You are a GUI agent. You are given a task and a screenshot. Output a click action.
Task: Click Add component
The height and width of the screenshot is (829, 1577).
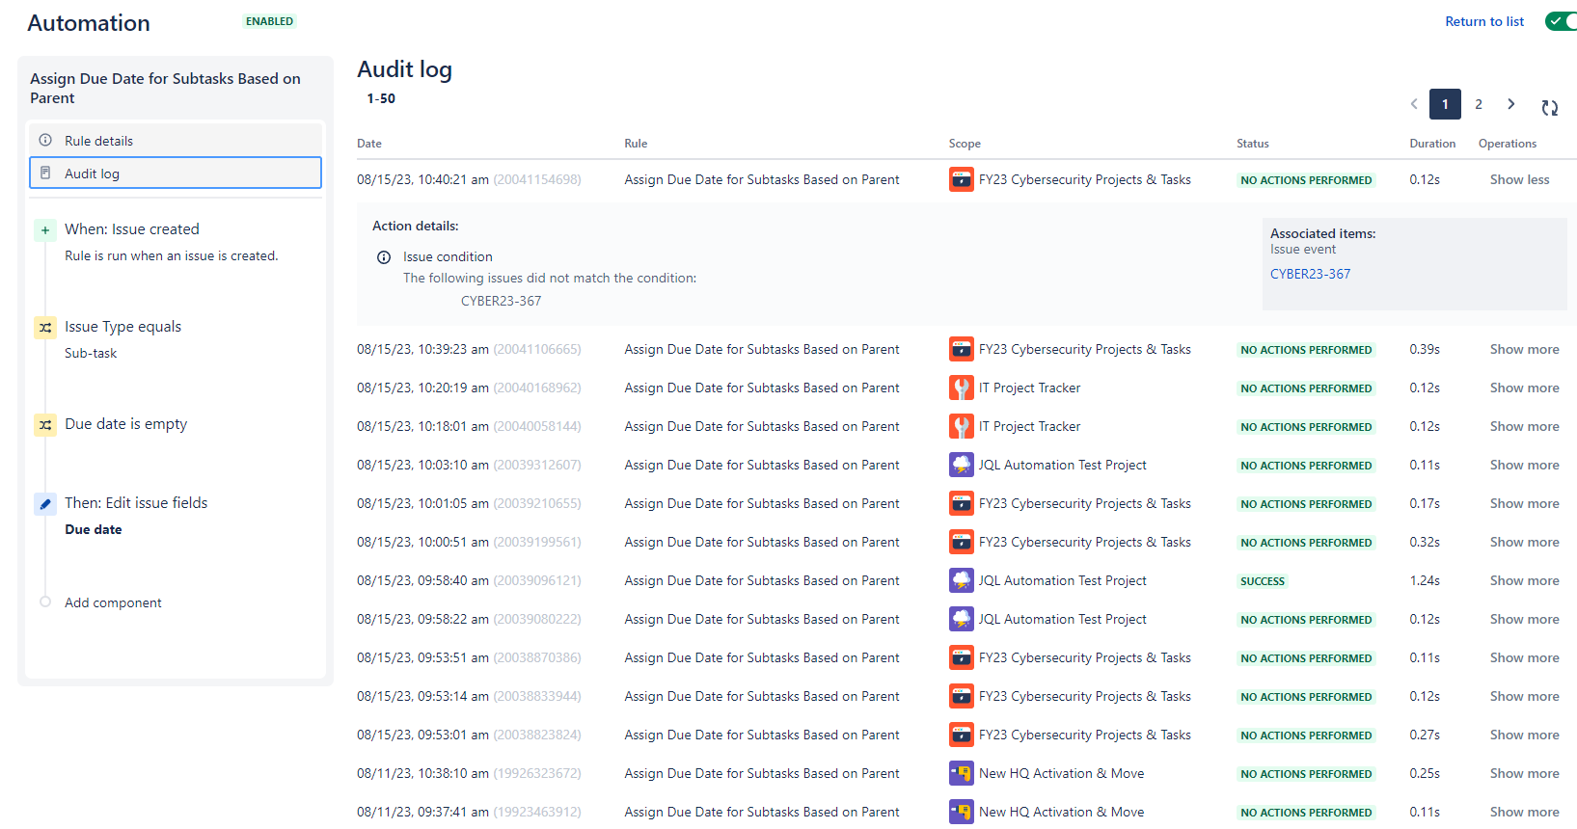coord(113,602)
